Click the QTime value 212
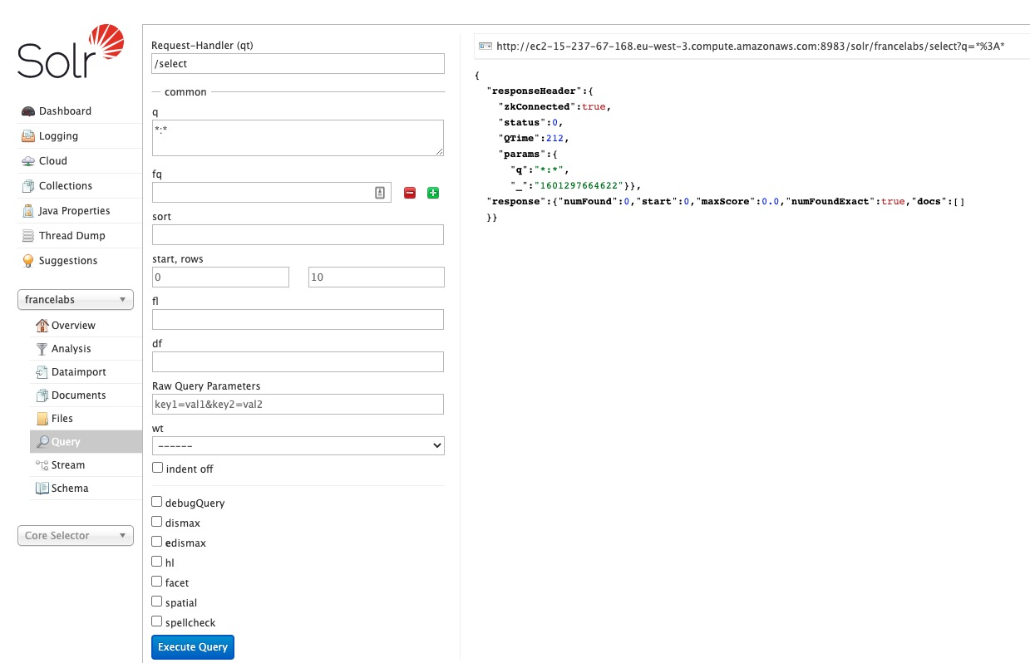The width and height of the screenshot is (1030, 663). coord(555,139)
